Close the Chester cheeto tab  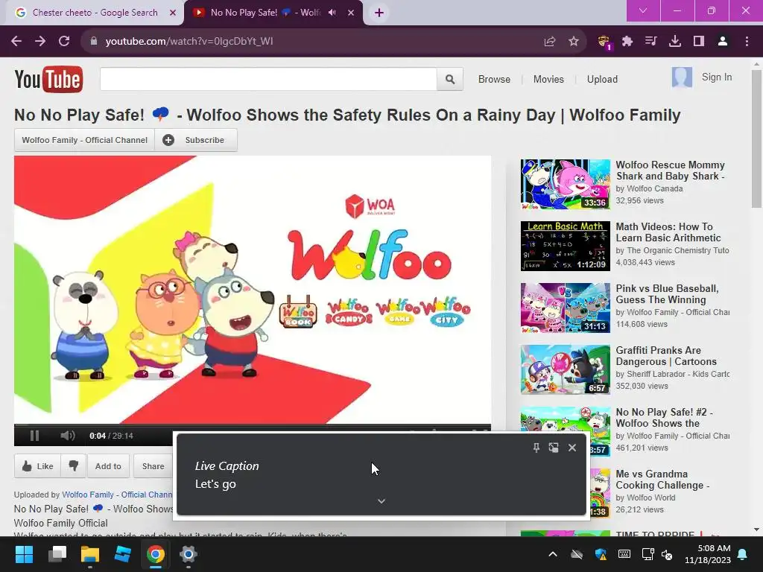(x=173, y=13)
